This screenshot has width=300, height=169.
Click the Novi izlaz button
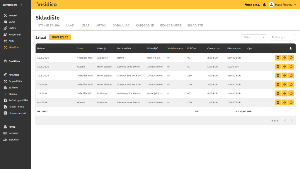click(x=60, y=37)
